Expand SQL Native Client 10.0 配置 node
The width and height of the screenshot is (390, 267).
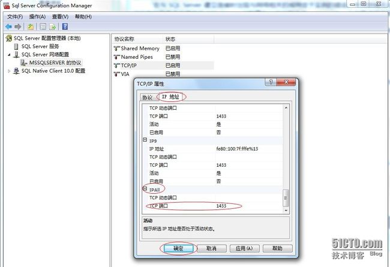(9, 71)
